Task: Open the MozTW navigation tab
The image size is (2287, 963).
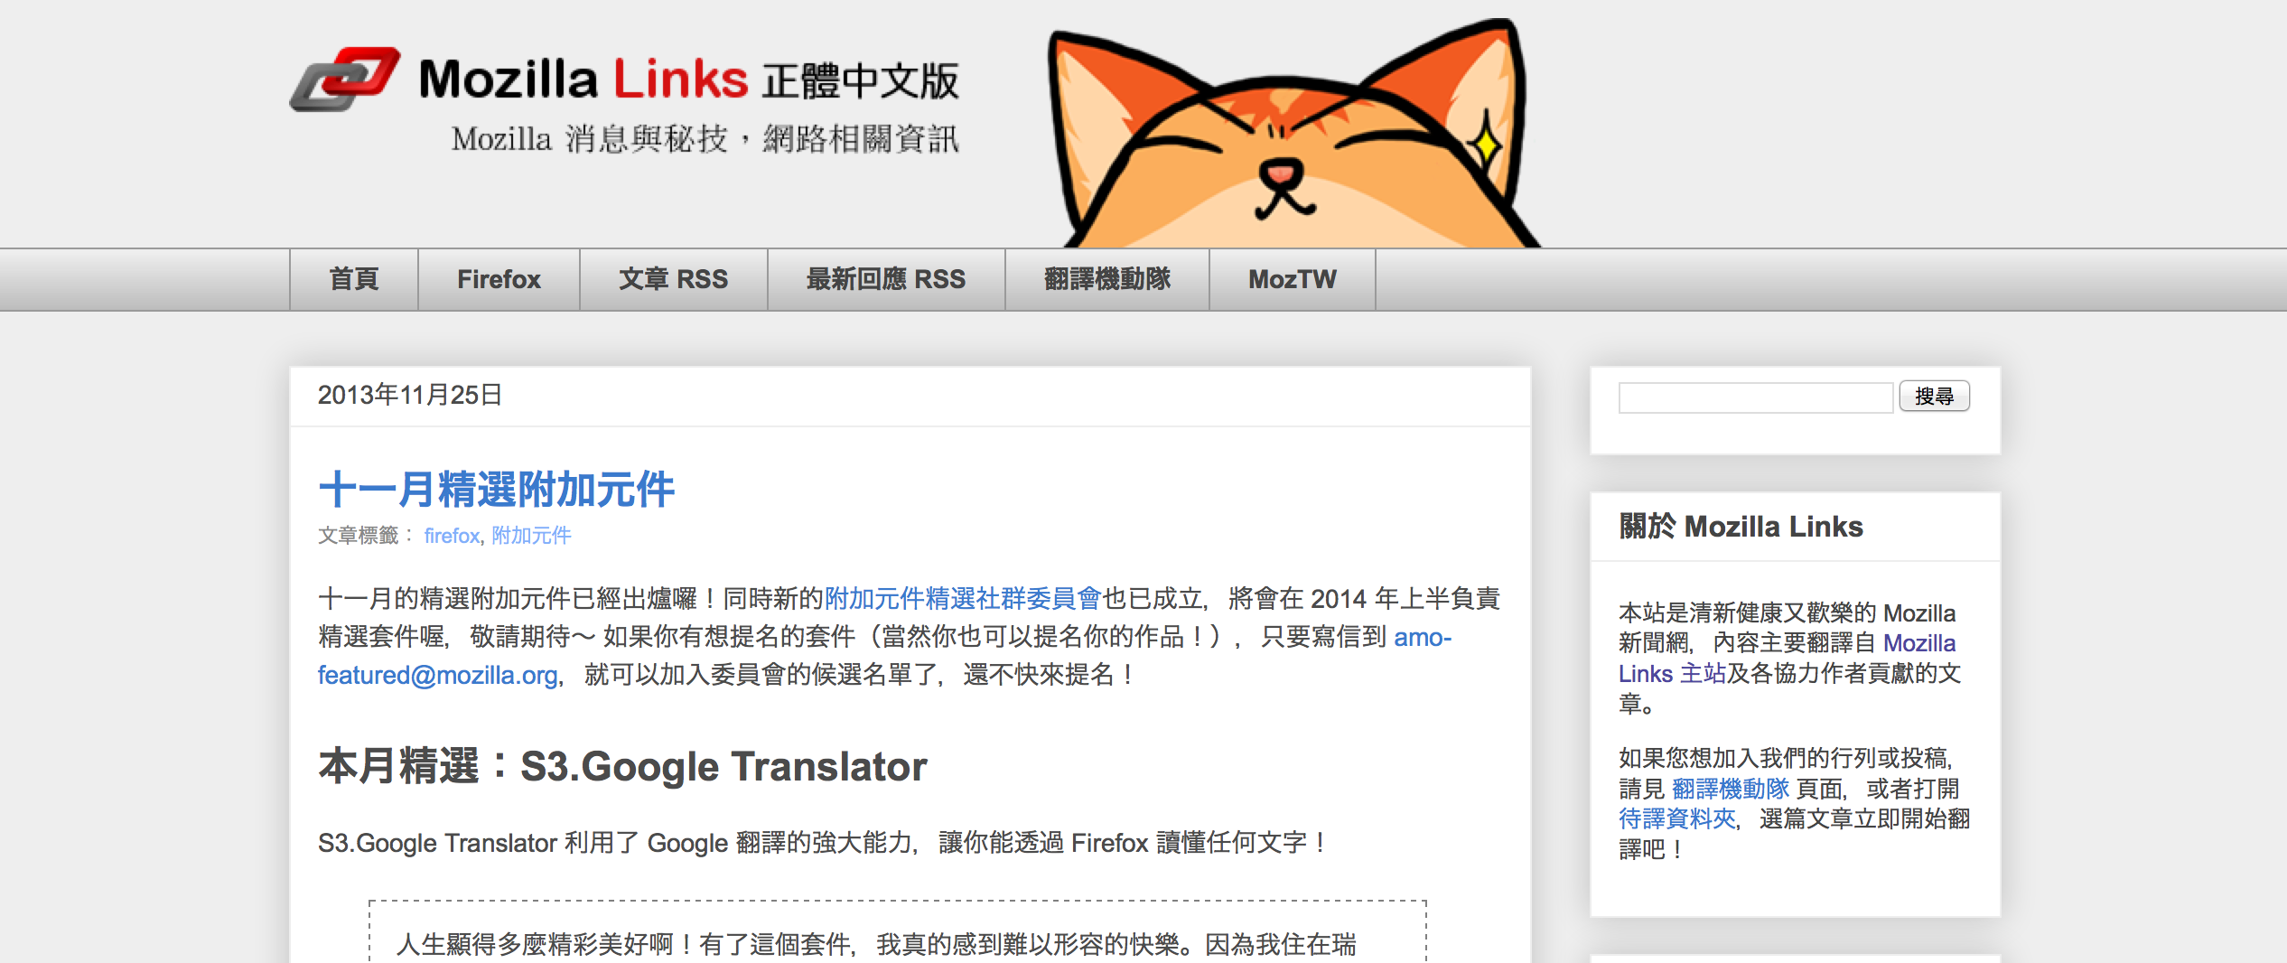Action: [1293, 280]
